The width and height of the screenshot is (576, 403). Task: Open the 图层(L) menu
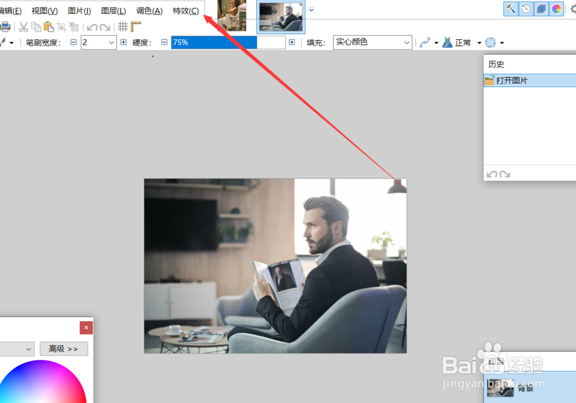coord(113,11)
